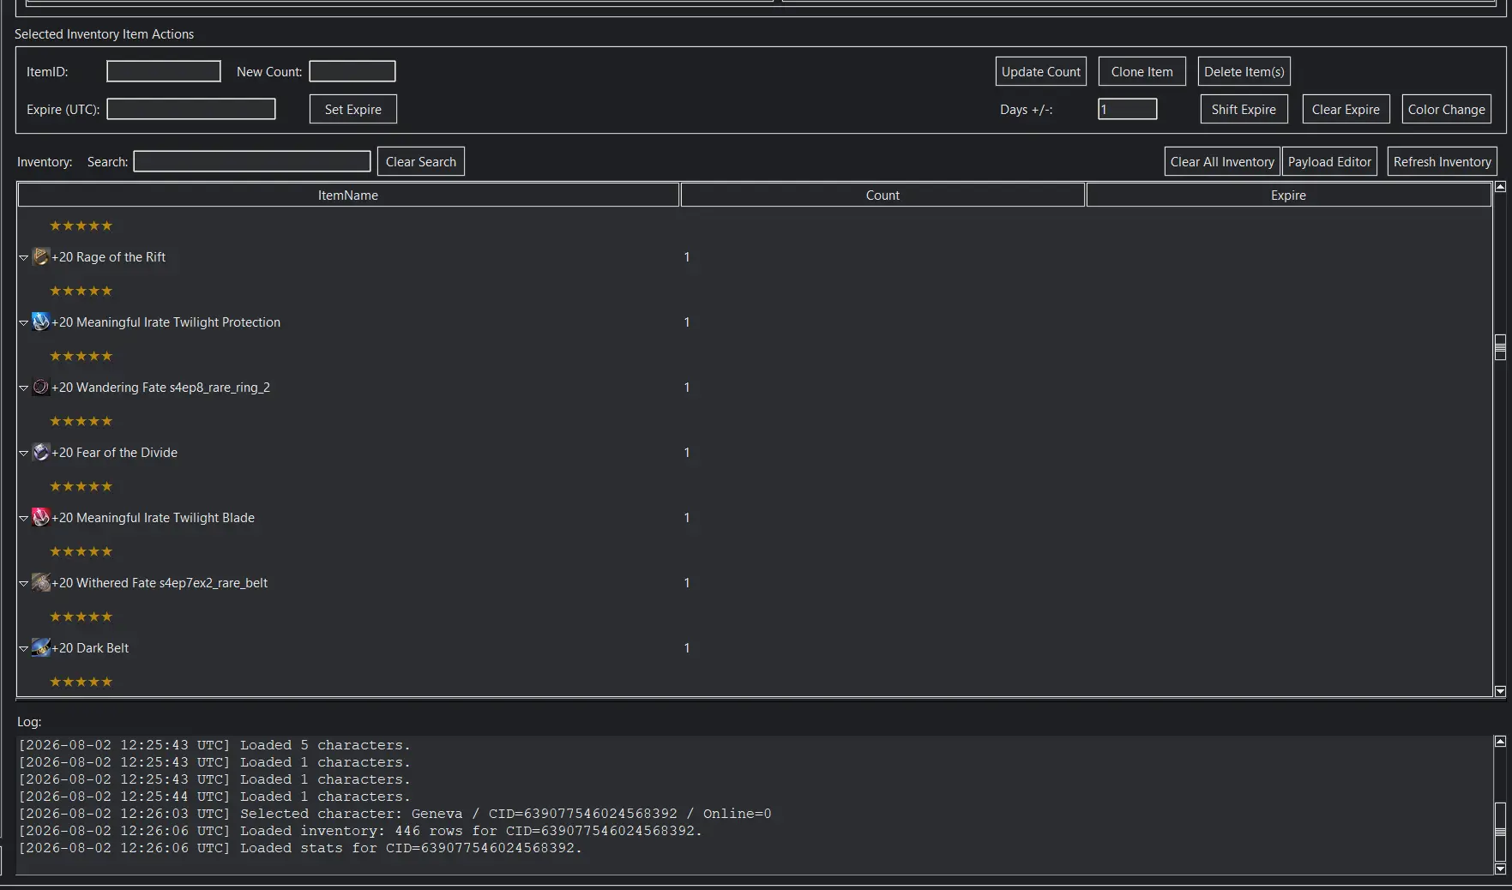Focus the New Count input field
This screenshot has height=890, width=1512.
352,71
